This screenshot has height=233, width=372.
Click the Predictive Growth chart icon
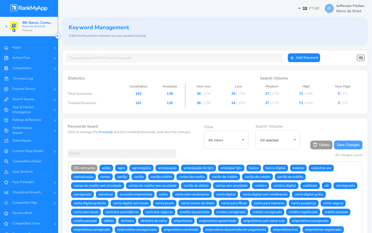[x=6, y=192]
